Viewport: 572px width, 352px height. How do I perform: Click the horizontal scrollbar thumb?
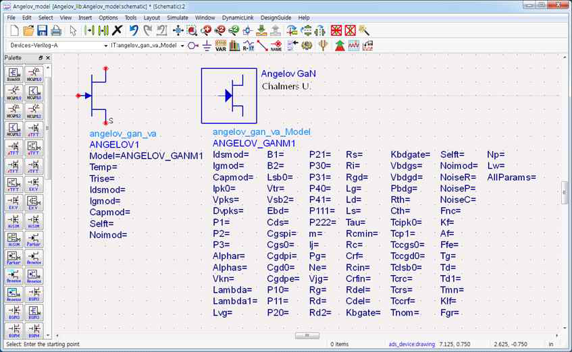307,335
